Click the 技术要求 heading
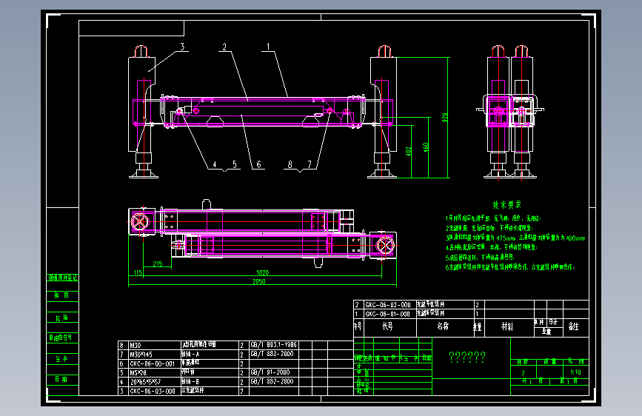Image resolution: width=642 pixels, height=416 pixels. tap(507, 205)
